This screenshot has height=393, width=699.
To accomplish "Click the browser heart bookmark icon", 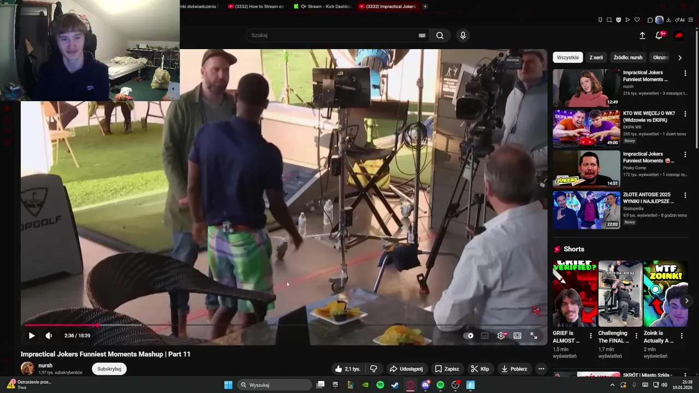I will click(x=637, y=20).
